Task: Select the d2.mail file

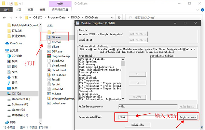Action: point(56,42)
